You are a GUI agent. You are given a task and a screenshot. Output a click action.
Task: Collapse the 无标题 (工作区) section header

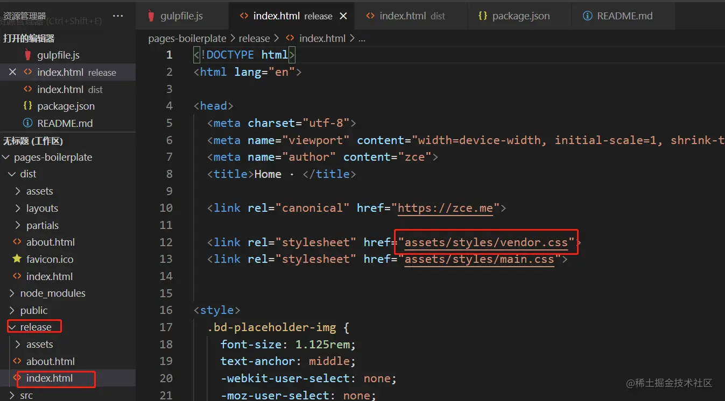tap(68, 141)
